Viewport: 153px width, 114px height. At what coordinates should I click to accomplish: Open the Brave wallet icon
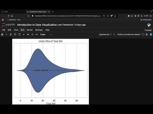click(138, 16)
